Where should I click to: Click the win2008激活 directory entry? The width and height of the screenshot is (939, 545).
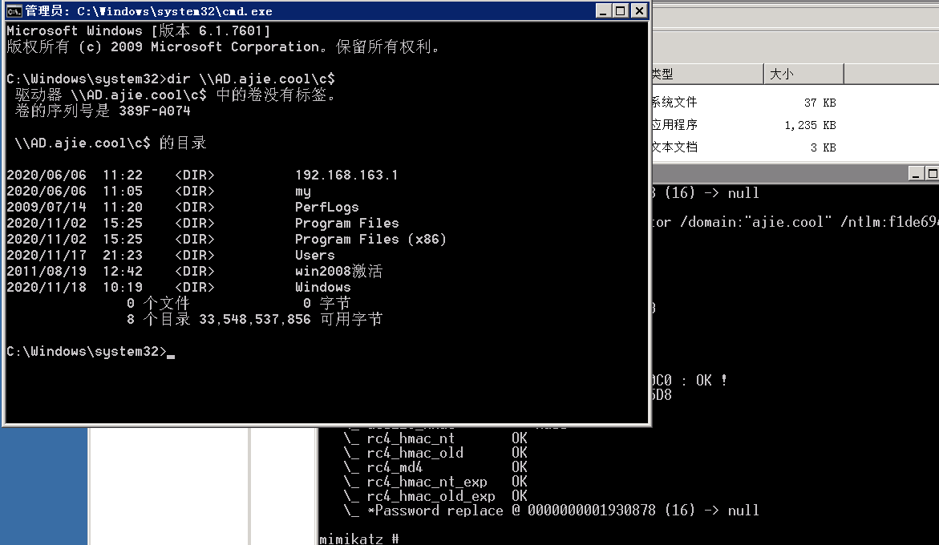click(x=338, y=271)
